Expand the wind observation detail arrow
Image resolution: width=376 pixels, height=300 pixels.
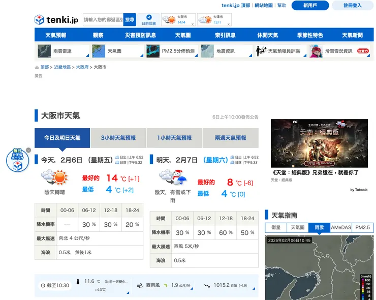coord(192,289)
